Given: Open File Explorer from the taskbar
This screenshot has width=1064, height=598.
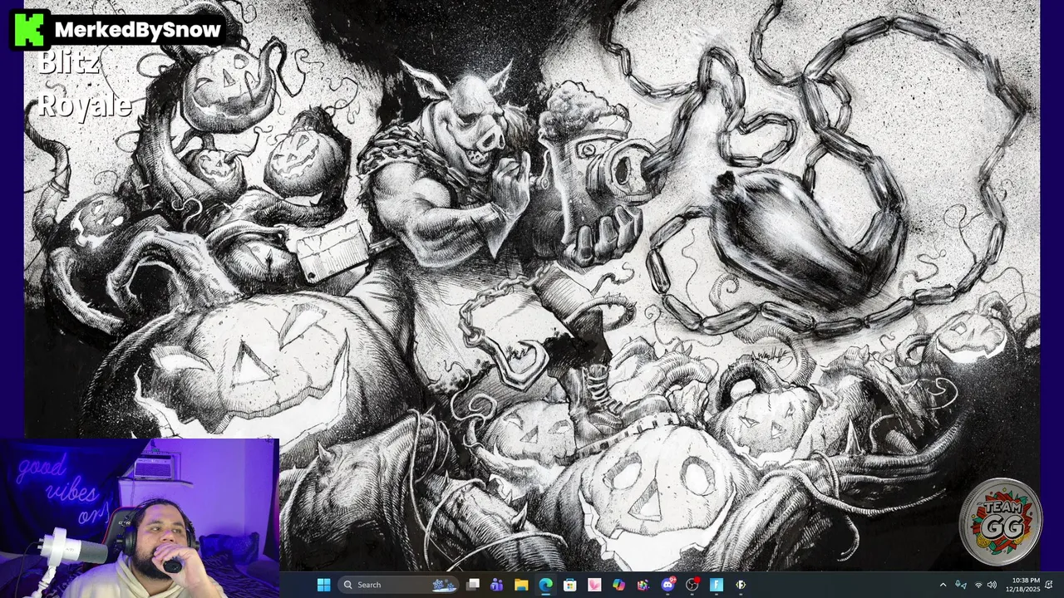Looking at the screenshot, I should (521, 585).
